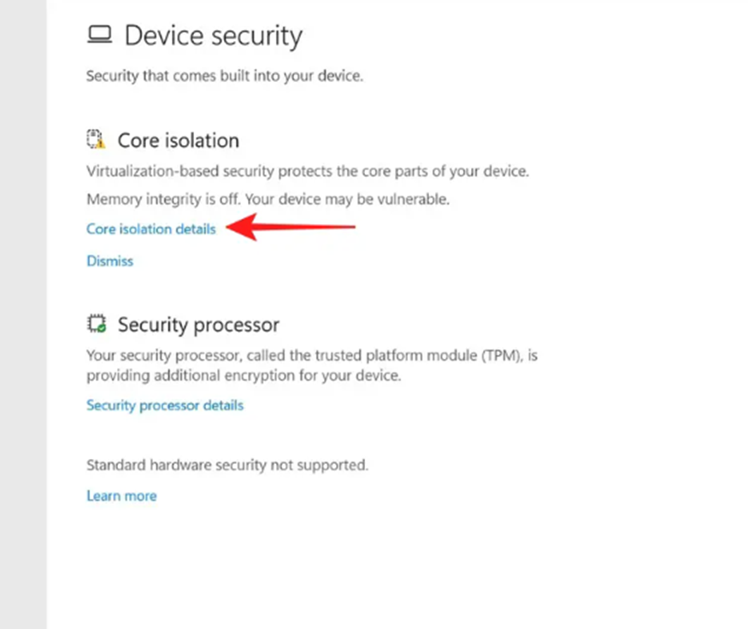748x629 pixels.
Task: Click the 'providing additional encryption' text line
Action: click(244, 376)
